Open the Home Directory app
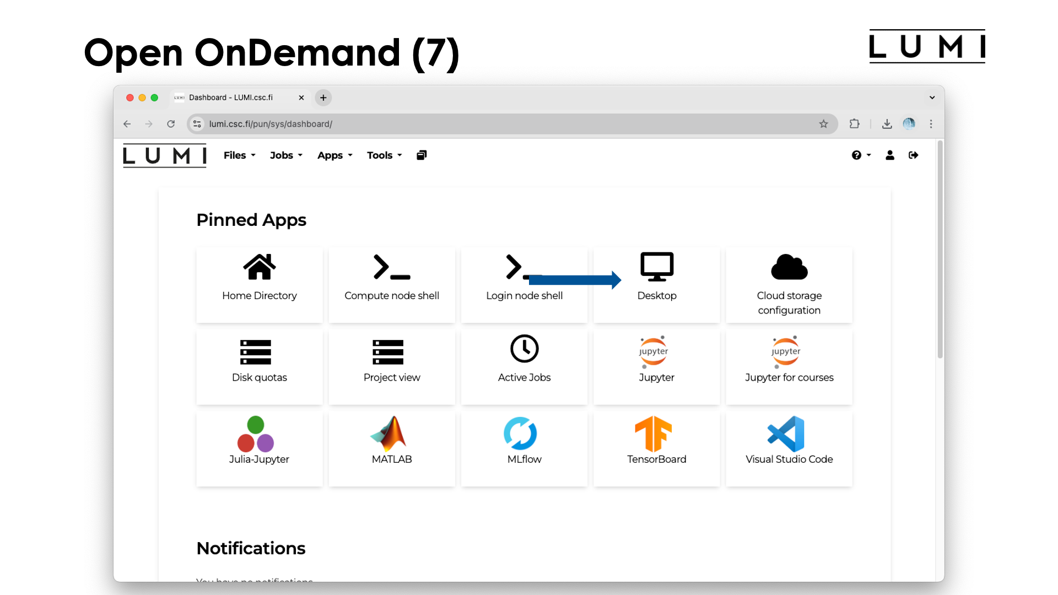1058x595 pixels. coord(259,281)
